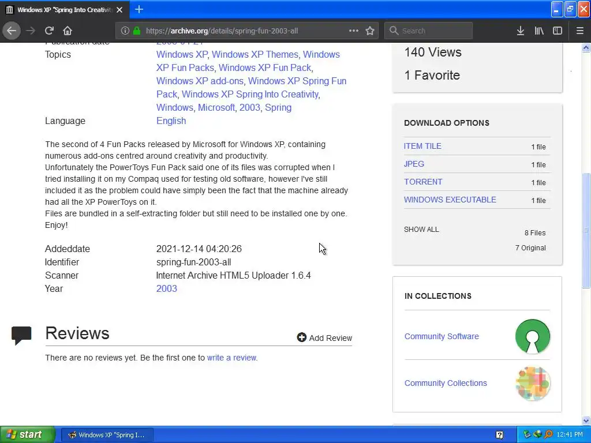
Task: Download the JPEG file
Action: [414, 164]
